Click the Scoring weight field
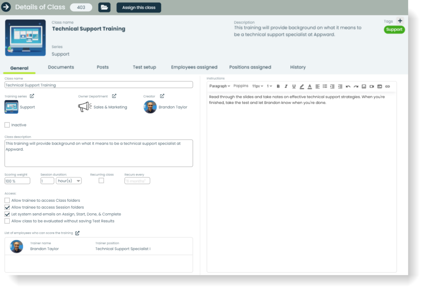 (17, 181)
